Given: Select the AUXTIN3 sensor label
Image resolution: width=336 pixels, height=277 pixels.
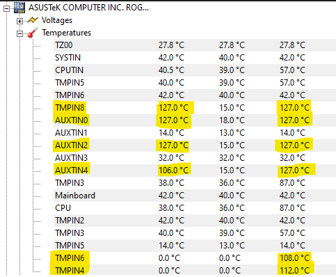Looking at the screenshot, I should coord(71,158).
